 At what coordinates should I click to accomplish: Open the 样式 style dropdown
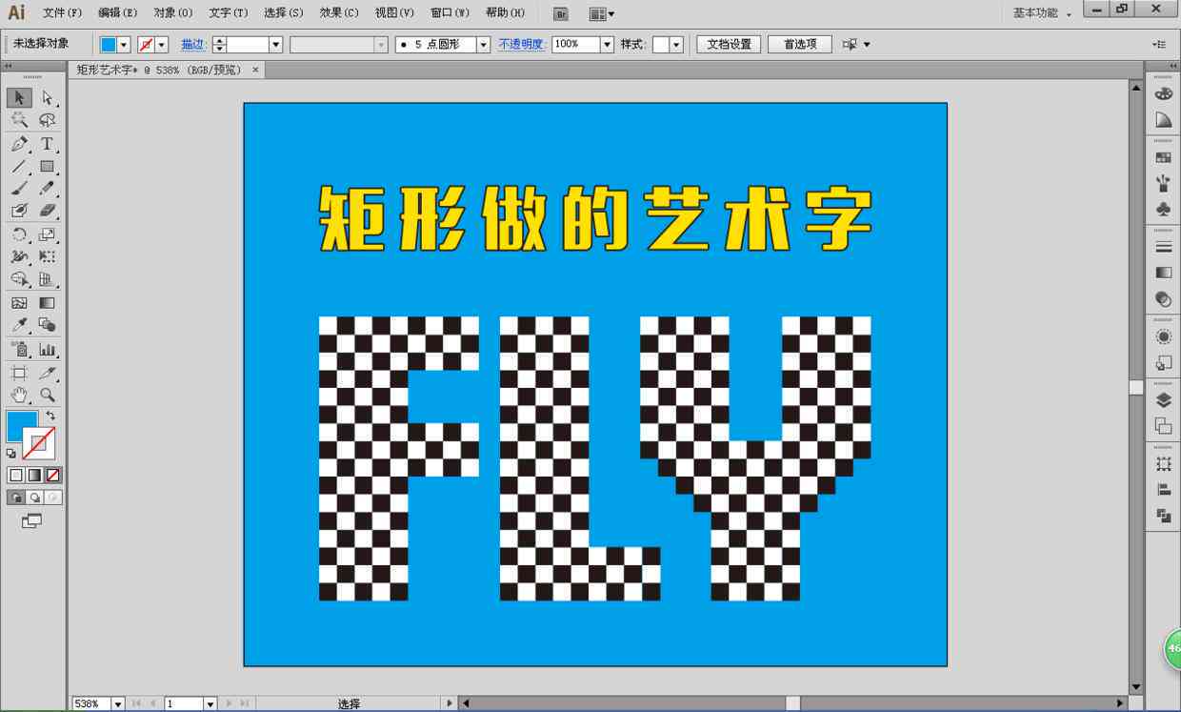tap(676, 45)
